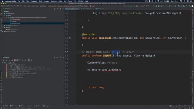This screenshot has width=194, height=109.
Task: Click locate target icon in Project panel
Action: [55, 9]
